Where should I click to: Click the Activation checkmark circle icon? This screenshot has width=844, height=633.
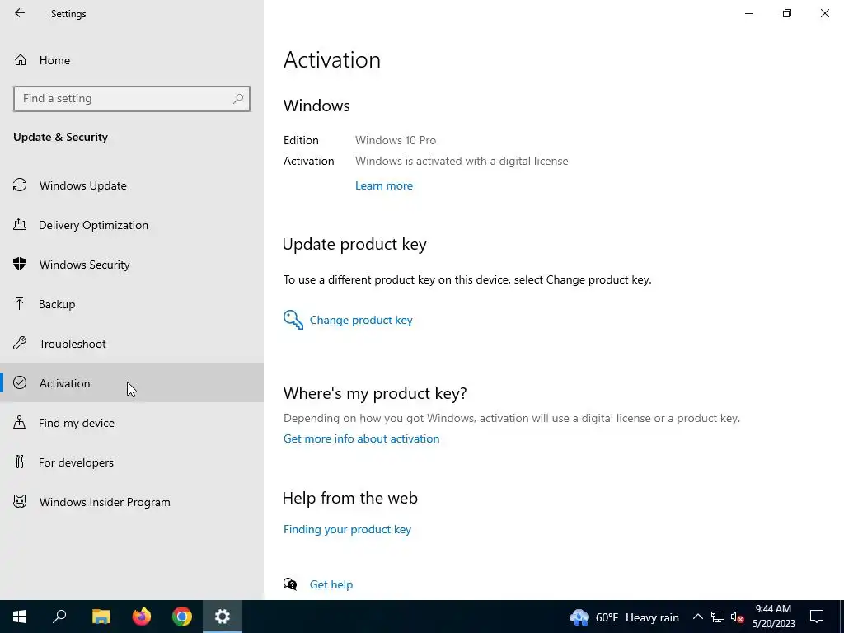tap(20, 382)
